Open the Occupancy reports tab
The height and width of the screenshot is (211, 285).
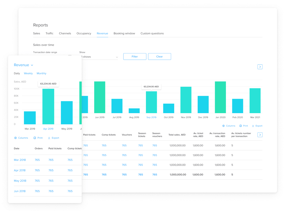[84, 33]
